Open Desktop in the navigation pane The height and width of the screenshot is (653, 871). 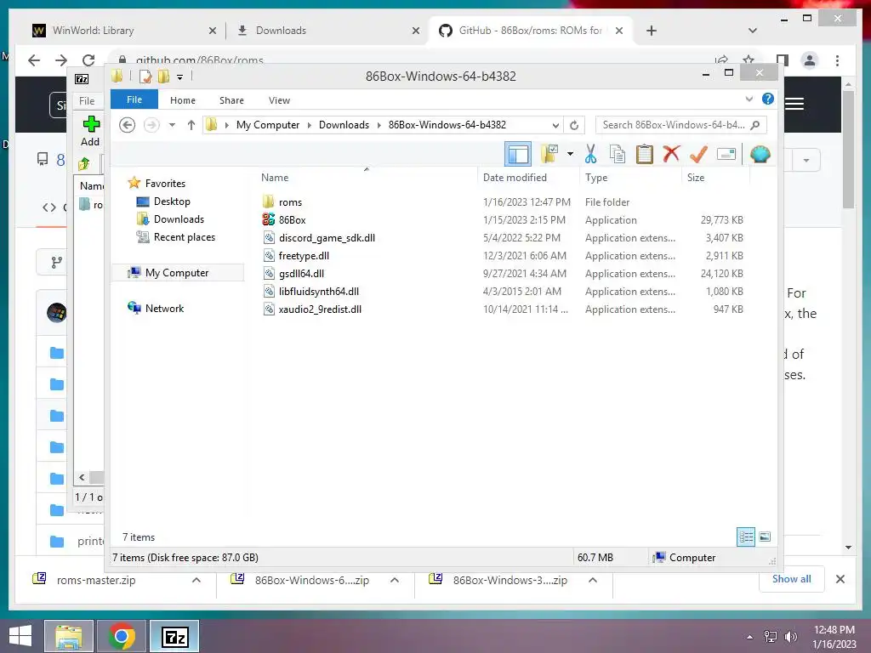coord(172,202)
